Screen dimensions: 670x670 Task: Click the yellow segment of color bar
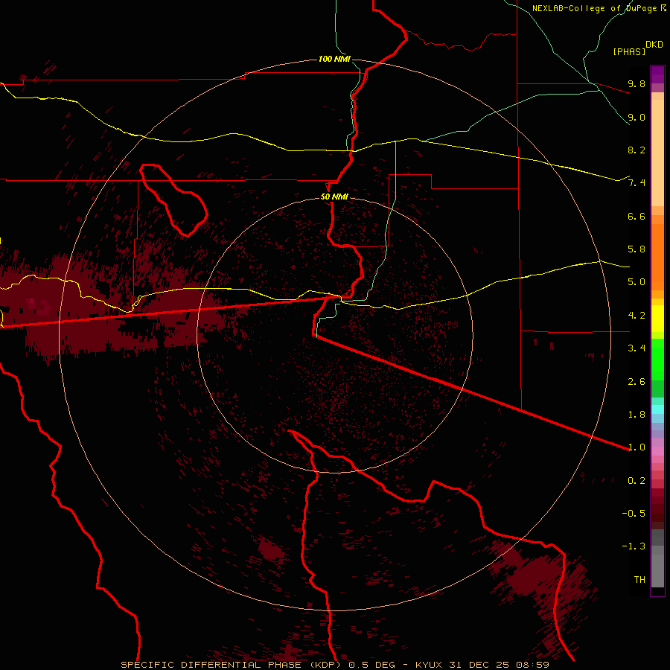[x=657, y=319]
